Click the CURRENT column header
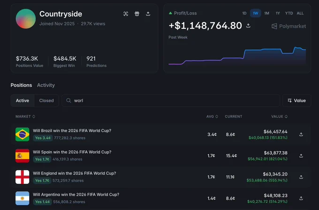Image resolution: width=319 pixels, height=210 pixels. pos(233,116)
